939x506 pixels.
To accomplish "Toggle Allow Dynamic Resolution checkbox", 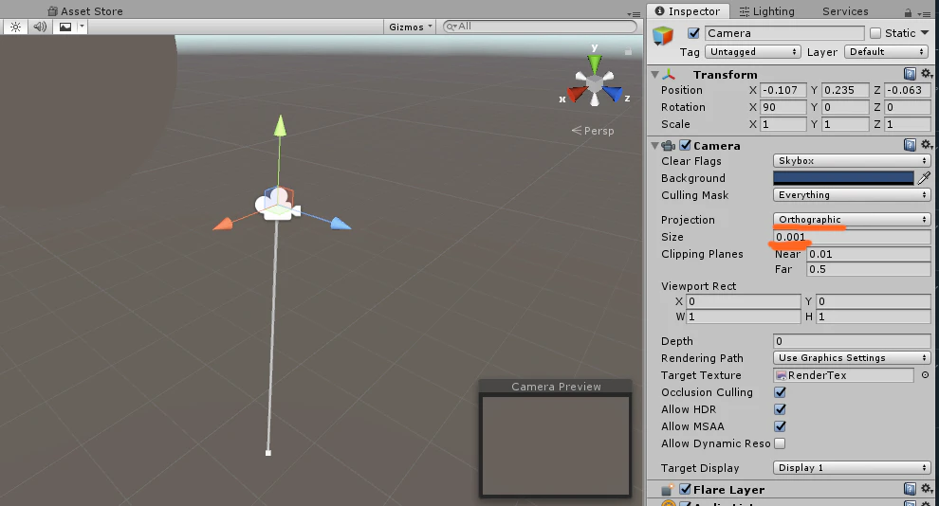I will click(x=780, y=443).
